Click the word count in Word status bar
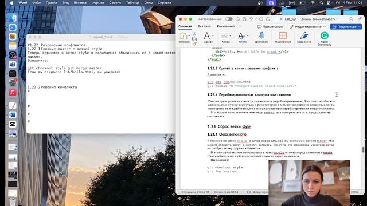 [226, 192]
